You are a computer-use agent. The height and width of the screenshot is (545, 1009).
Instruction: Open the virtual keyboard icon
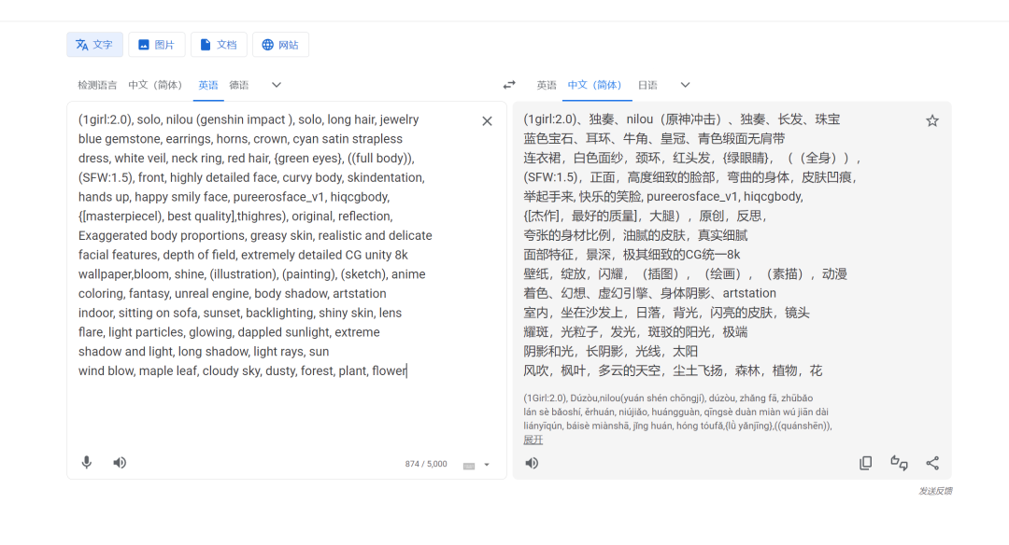[x=469, y=466]
